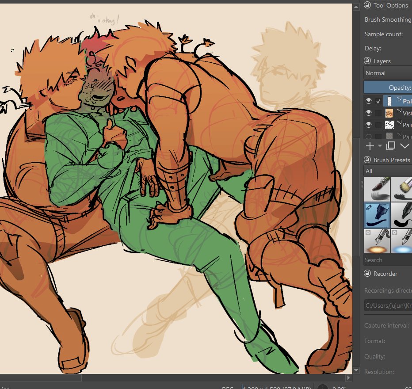
Task: Select the orange artwork layer thumbnail
Action: pos(389,113)
